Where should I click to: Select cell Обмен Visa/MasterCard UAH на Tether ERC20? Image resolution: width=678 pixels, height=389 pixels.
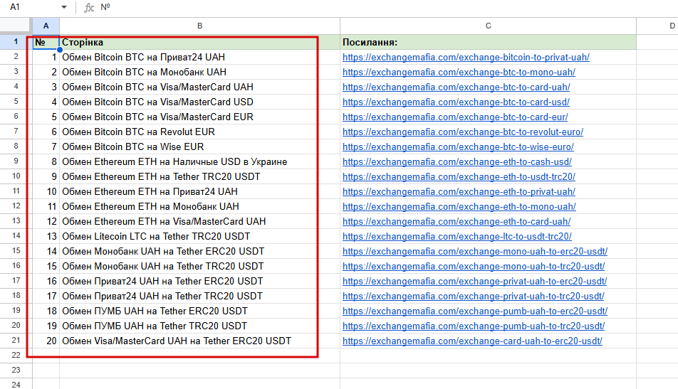coord(199,341)
